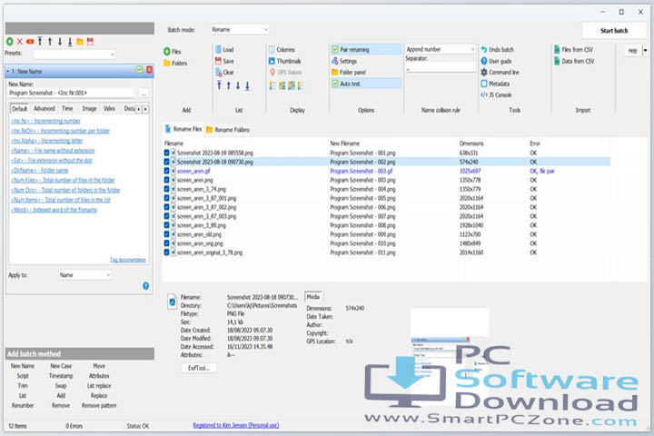Viewport: 654px width, 436px height.
Task: Toggle green enable checkbox on New Name method
Action: click(x=139, y=70)
